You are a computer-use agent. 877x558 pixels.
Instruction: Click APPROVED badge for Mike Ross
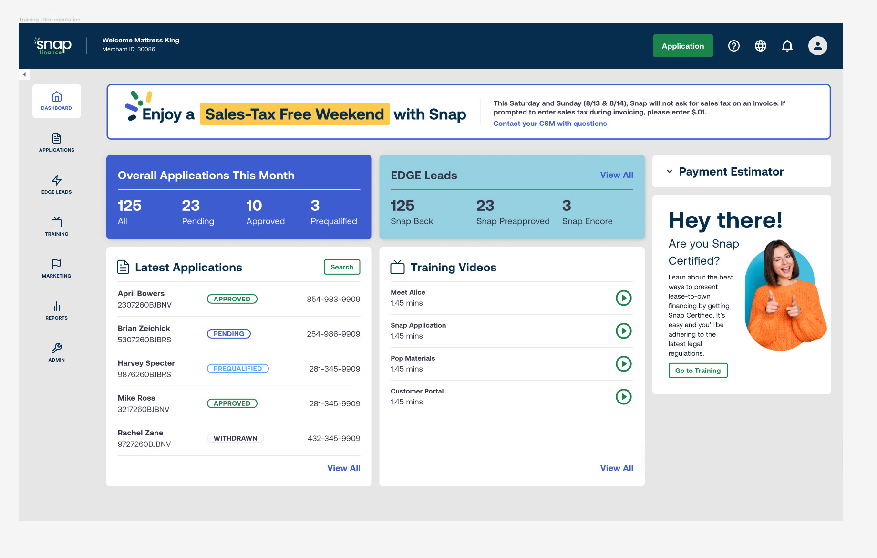click(x=232, y=403)
